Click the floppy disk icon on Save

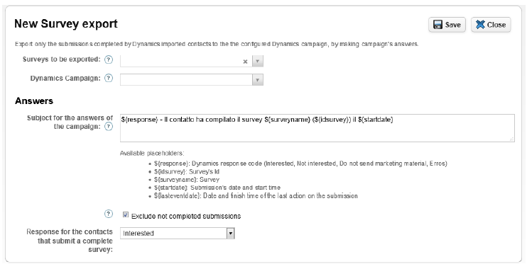438,25
